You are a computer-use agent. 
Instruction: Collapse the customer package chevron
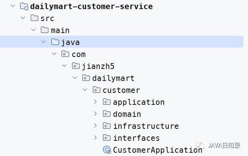coord(85,89)
